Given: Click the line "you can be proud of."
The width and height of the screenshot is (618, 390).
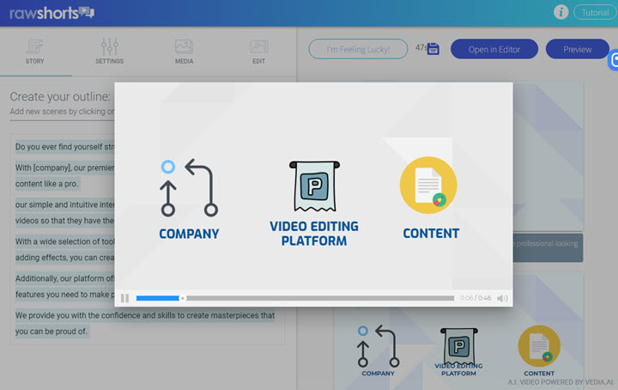Looking at the screenshot, I should pyautogui.click(x=51, y=332).
